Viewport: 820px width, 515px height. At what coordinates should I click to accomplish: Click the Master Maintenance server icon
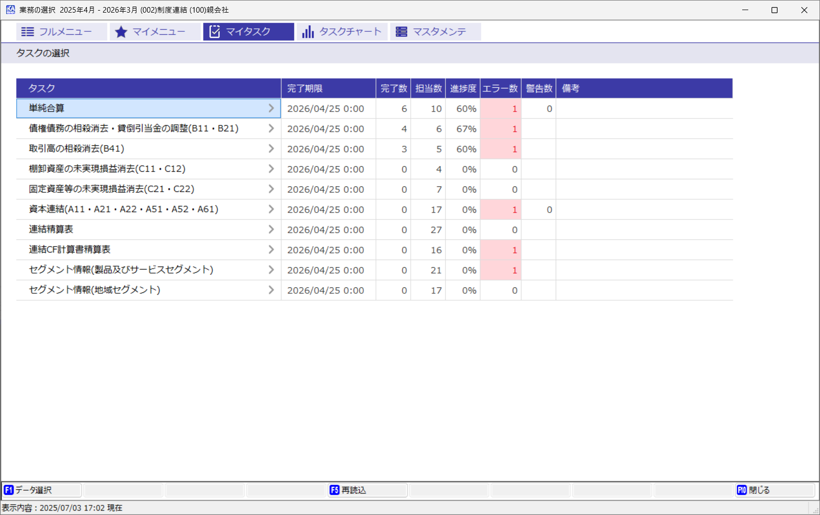point(401,32)
